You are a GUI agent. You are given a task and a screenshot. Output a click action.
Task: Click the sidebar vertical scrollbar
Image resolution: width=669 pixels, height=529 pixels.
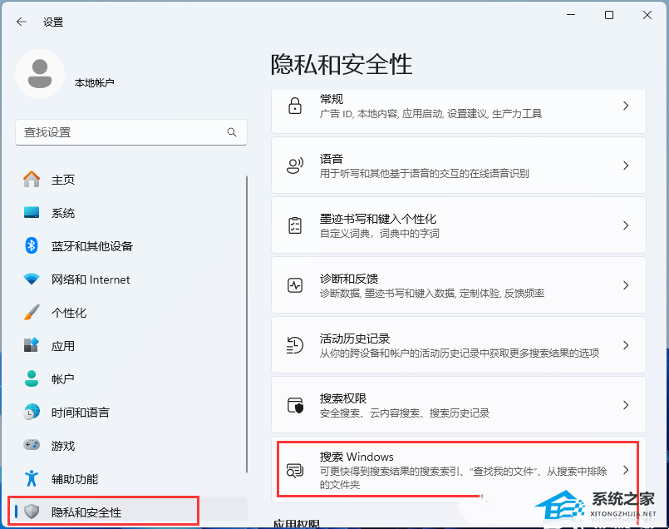[x=247, y=324]
